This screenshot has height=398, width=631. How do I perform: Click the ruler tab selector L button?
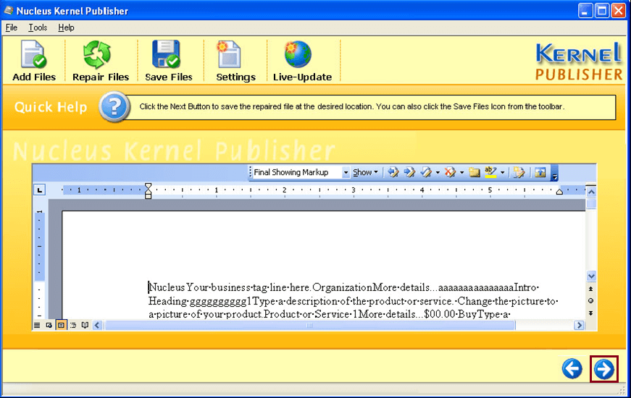[x=39, y=190]
